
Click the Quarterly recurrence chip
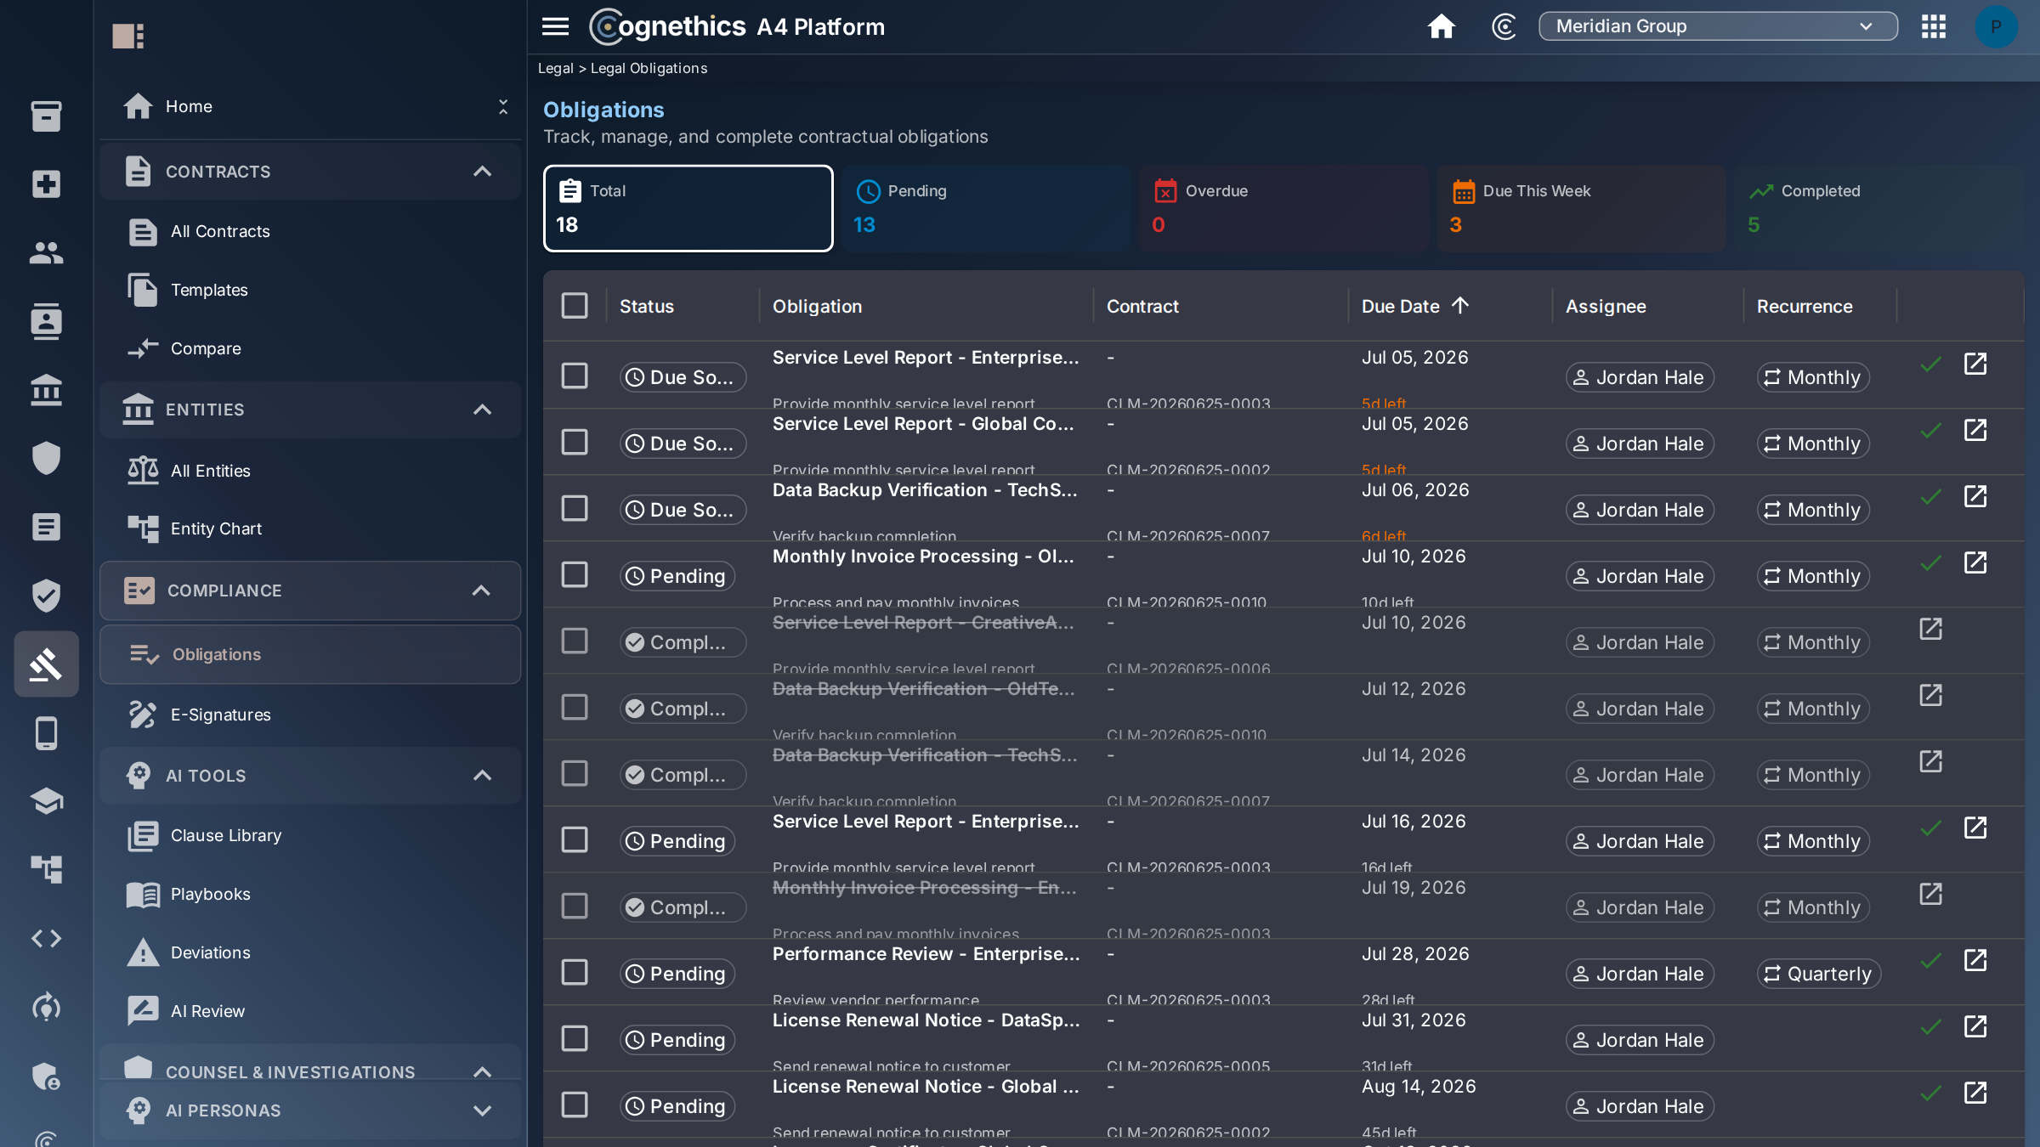pos(1819,974)
